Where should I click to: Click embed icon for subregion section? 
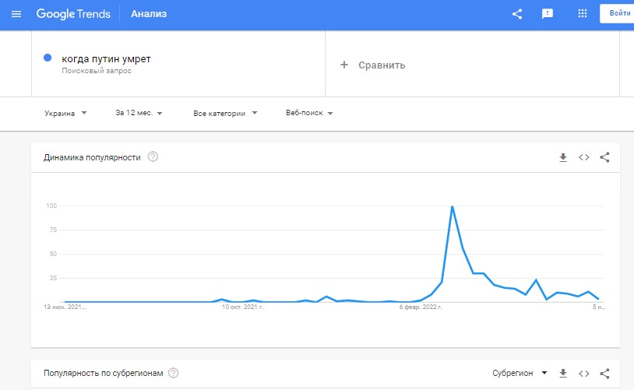[x=584, y=374]
